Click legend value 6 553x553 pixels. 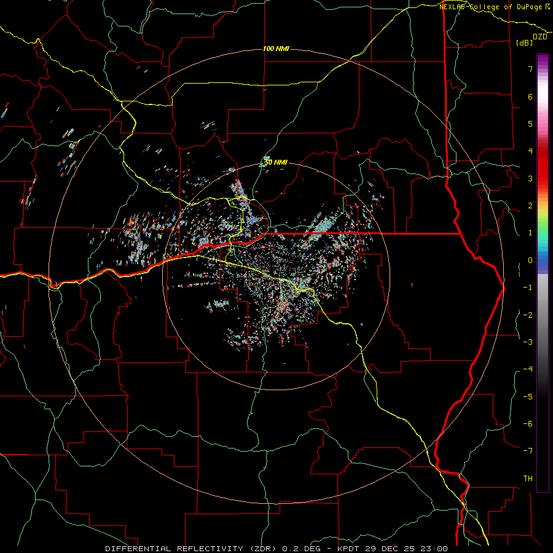530,96
